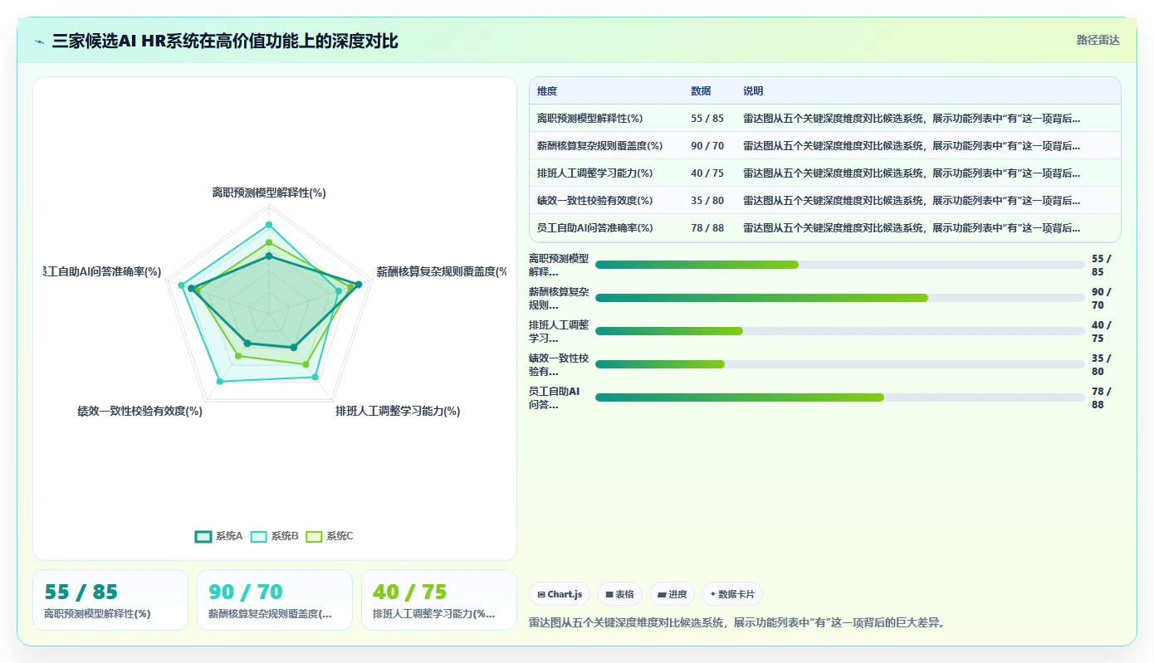
Task: Click progress bar for 离职预测模型
Action: click(x=840, y=265)
